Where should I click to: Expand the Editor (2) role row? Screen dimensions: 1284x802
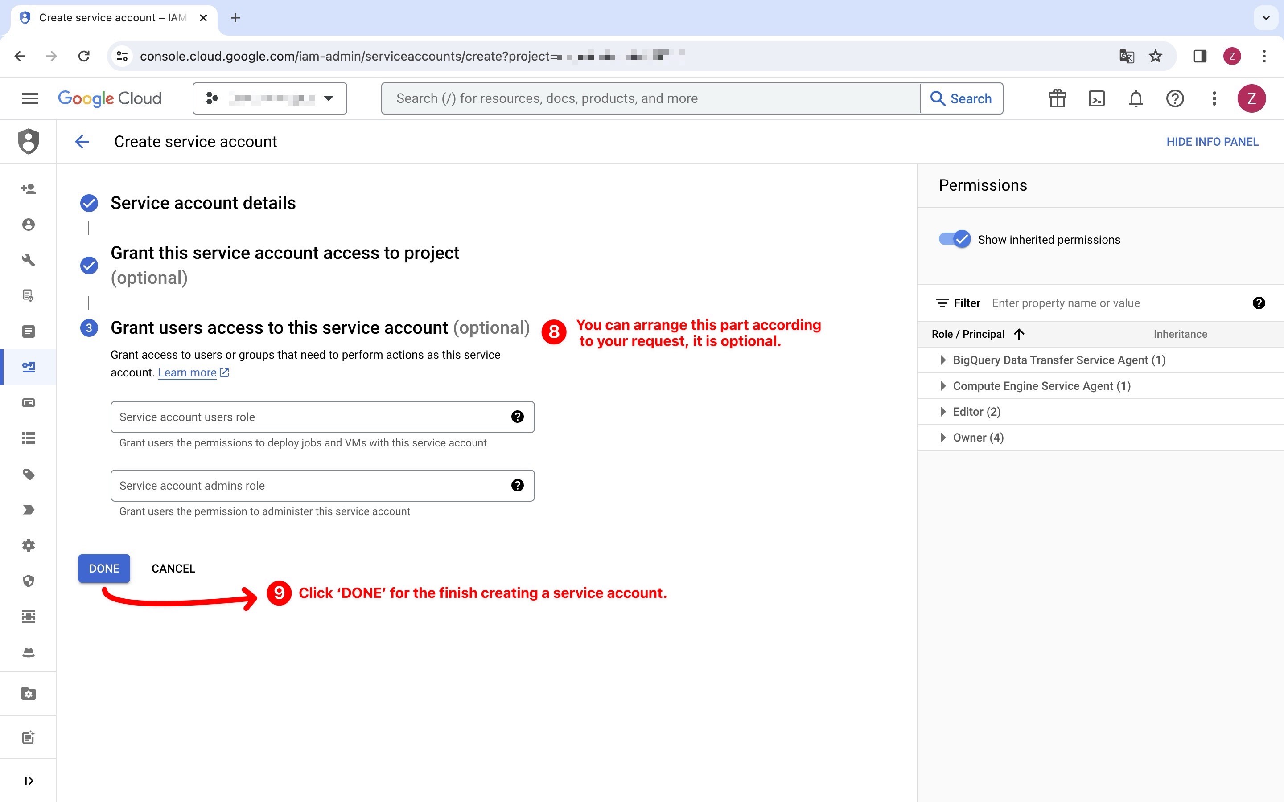coord(942,412)
